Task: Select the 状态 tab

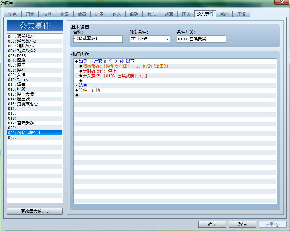Action: click(x=151, y=14)
